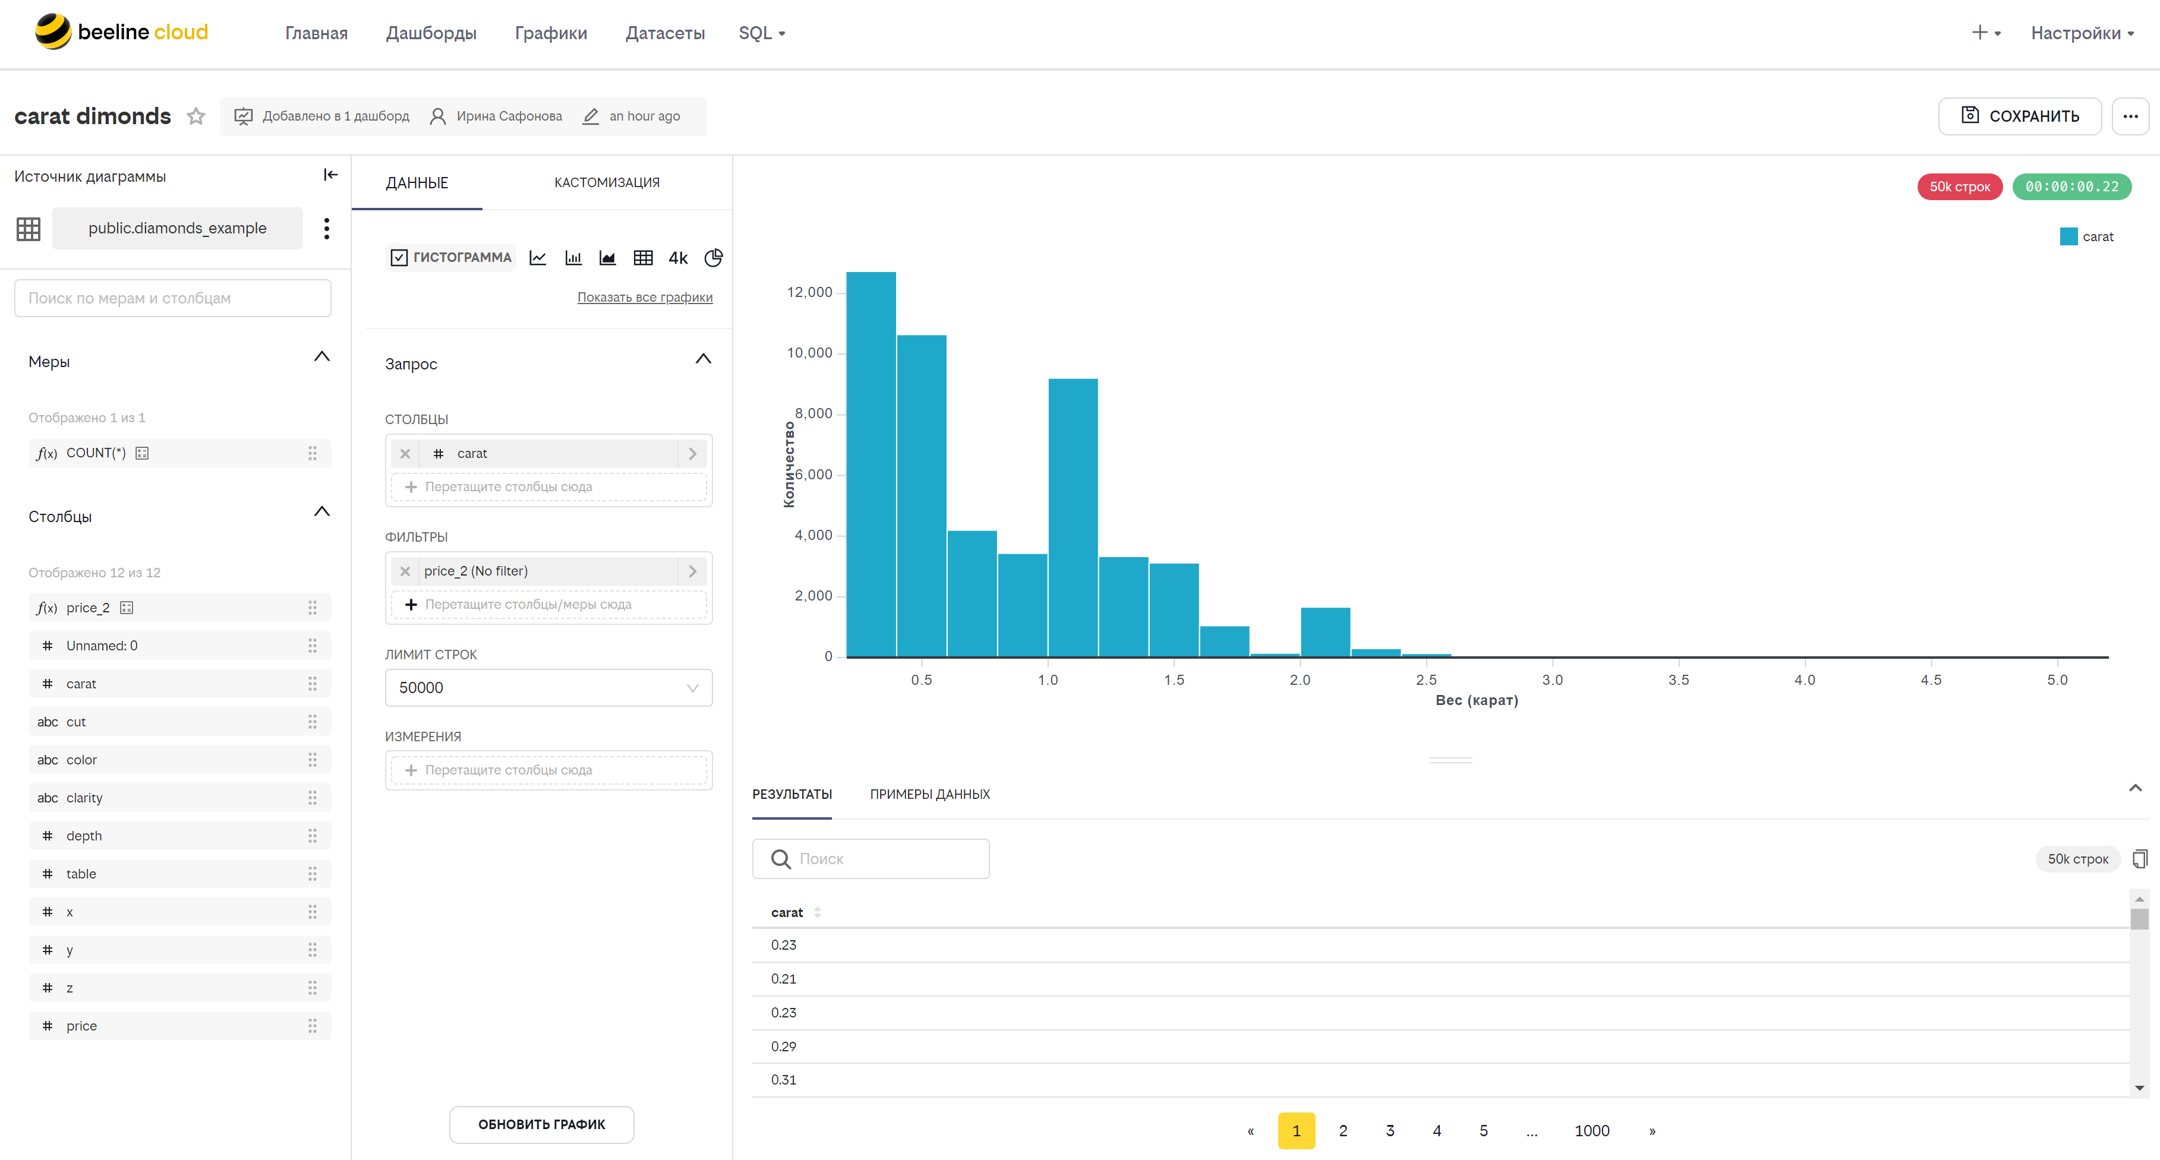This screenshot has height=1160, width=2160.
Task: Focus the results Поиск search field
Action: tap(871, 858)
